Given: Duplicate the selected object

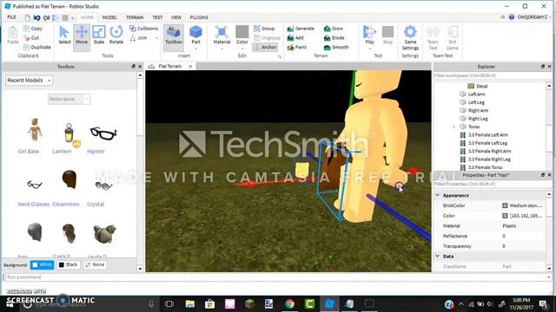Looking at the screenshot, I should (x=36, y=47).
